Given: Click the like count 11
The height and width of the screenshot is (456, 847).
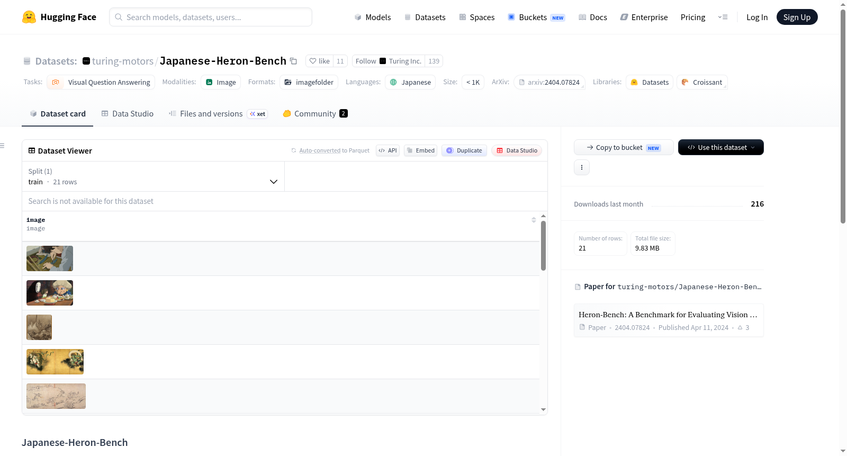Looking at the screenshot, I should (x=340, y=61).
